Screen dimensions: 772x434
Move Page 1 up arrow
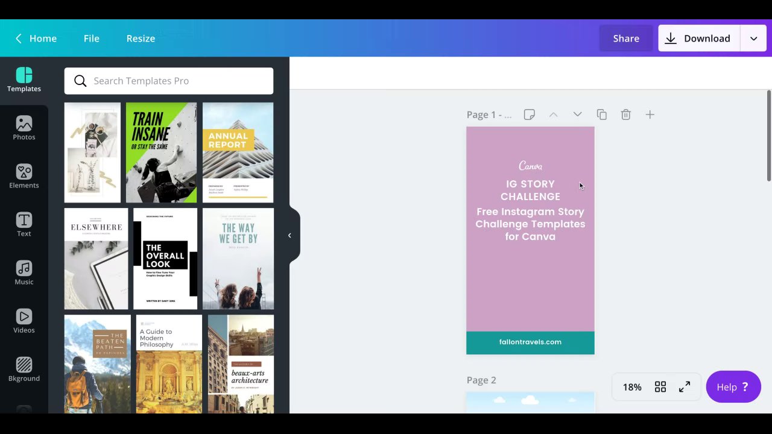pyautogui.click(x=553, y=115)
